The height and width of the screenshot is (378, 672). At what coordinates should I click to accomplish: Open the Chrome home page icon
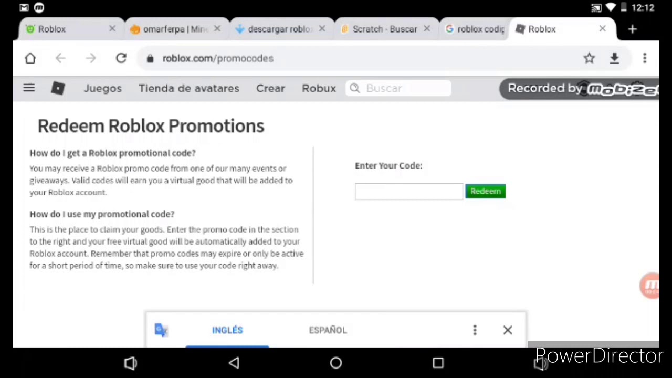(30, 58)
